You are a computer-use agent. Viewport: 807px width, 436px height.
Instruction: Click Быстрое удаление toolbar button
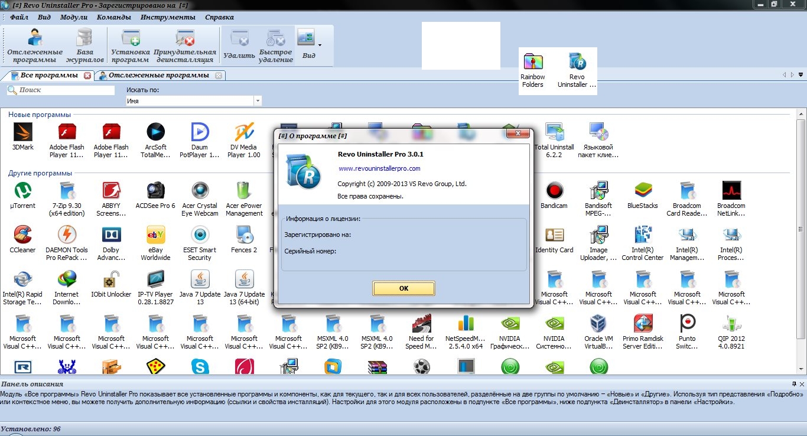[x=275, y=47]
